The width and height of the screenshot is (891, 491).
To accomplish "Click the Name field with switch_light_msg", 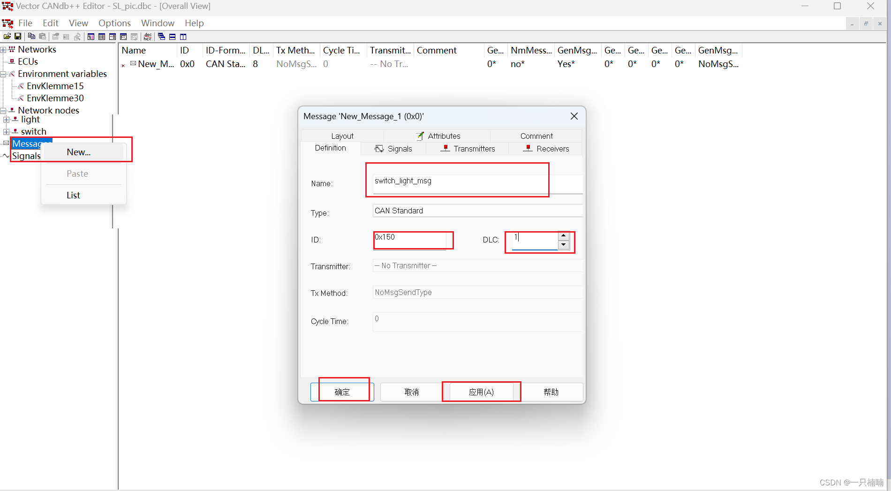I will (477, 184).
